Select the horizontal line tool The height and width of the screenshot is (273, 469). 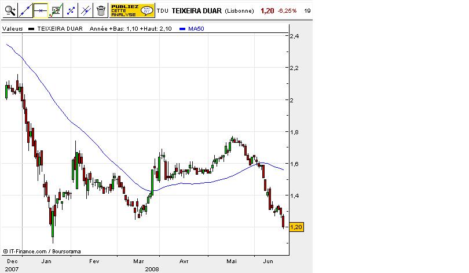click(41, 11)
